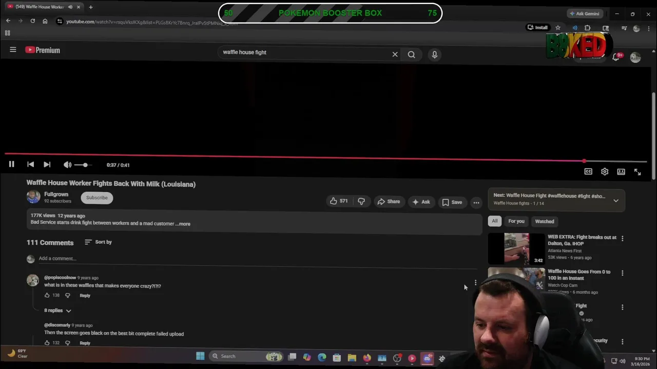The image size is (657, 369).
Task: Expand the Waffle House fights playlist panel
Action: tap(616, 200)
